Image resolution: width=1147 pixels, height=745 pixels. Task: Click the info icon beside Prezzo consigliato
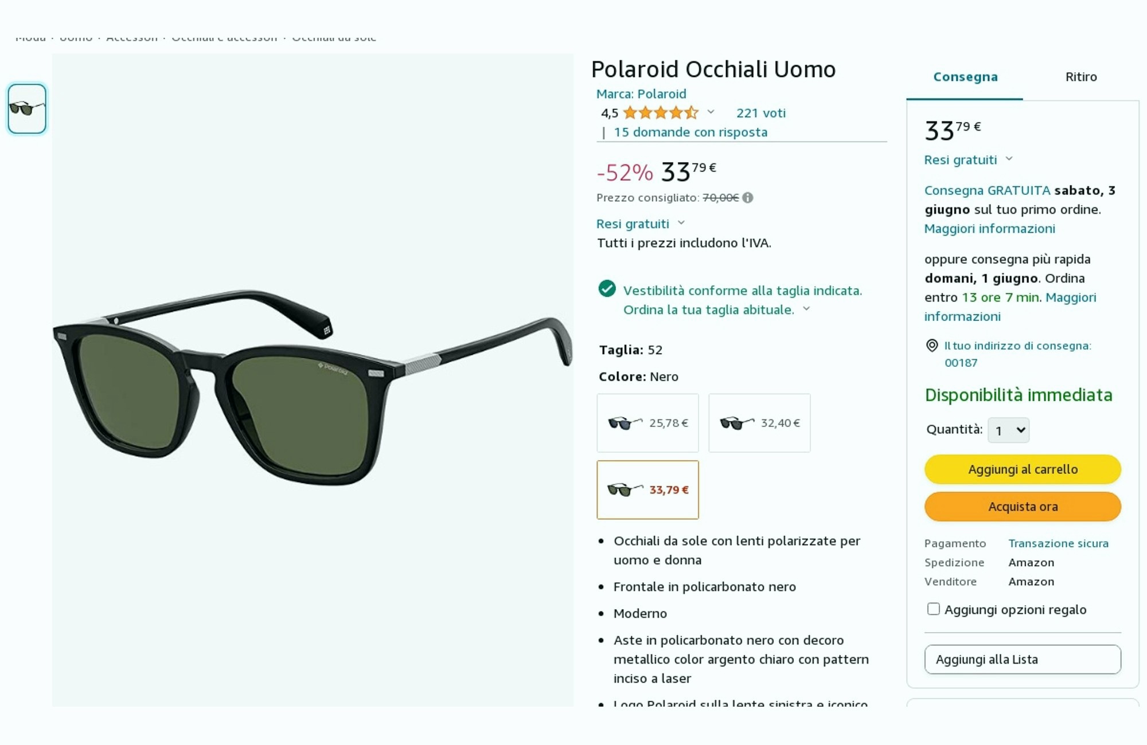[748, 198]
